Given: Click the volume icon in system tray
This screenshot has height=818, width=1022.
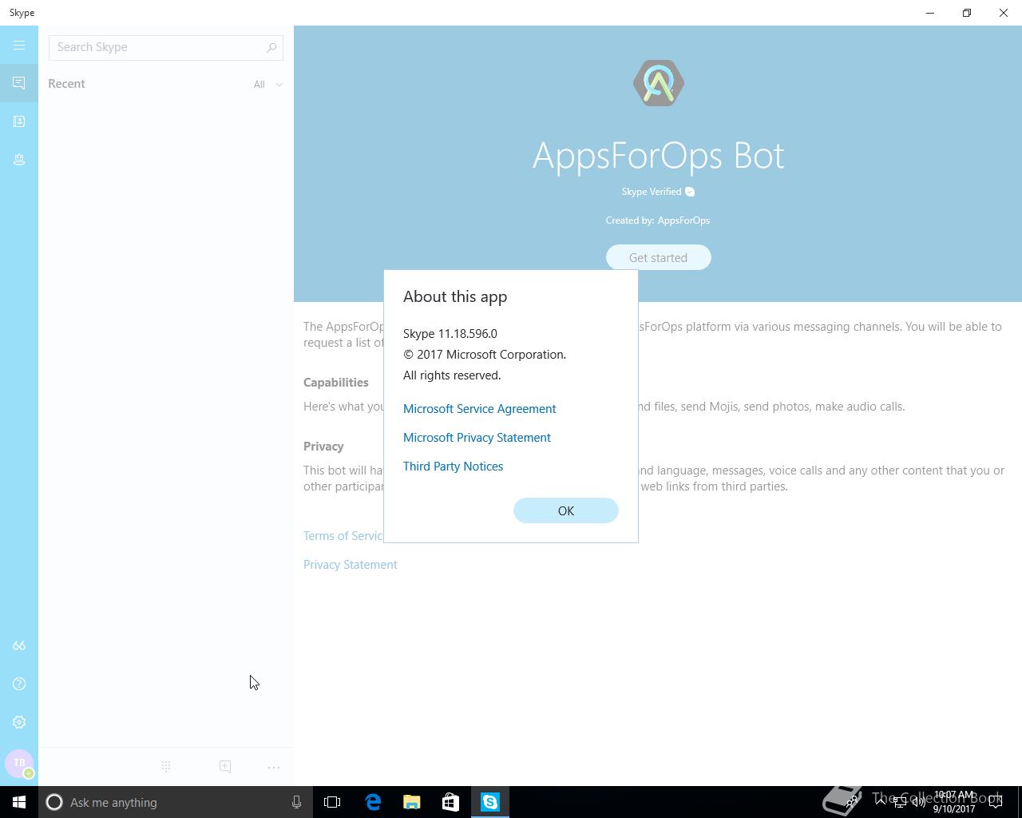Looking at the screenshot, I should [x=919, y=802].
